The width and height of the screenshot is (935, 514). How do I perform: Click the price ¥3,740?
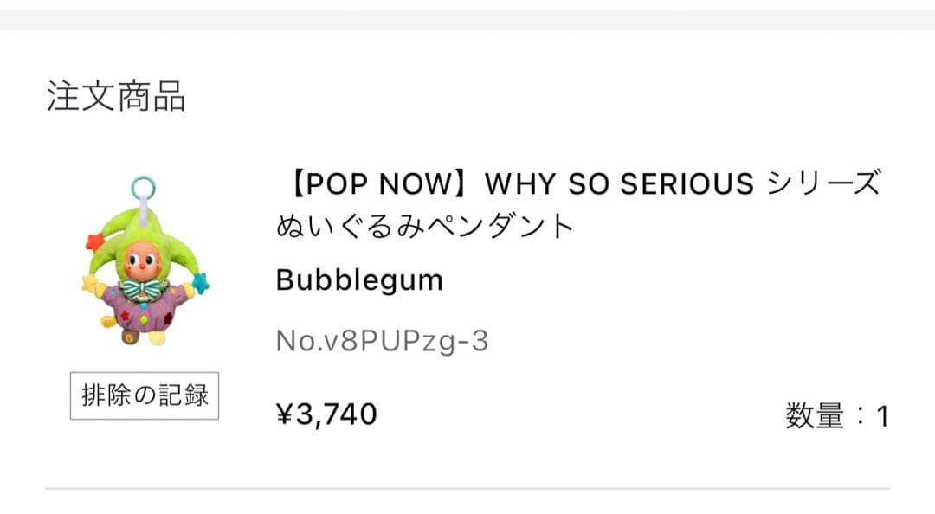click(x=327, y=414)
